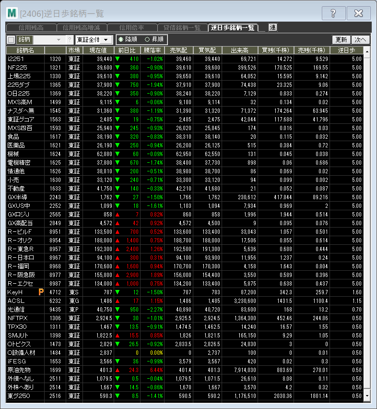Switch to the 信用残高 tab
Image resolution: width=377 pixels, height=409 pixels.
[31, 28]
